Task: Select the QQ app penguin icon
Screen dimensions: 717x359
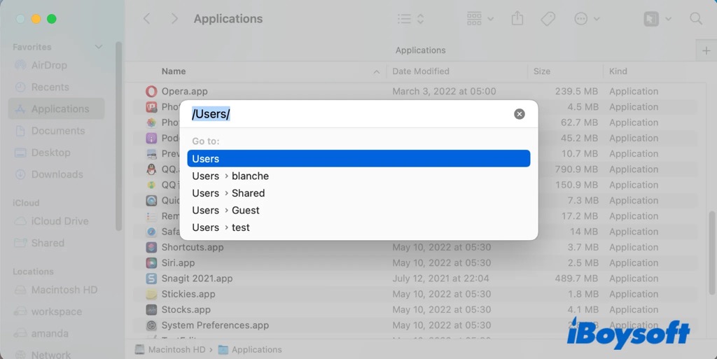Action: (x=151, y=169)
